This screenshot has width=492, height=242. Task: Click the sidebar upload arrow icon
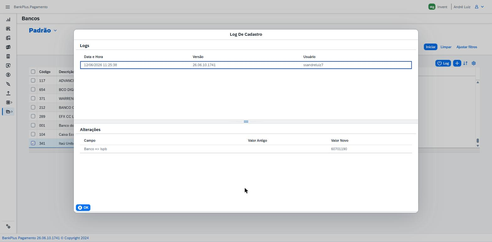(x=8, y=93)
